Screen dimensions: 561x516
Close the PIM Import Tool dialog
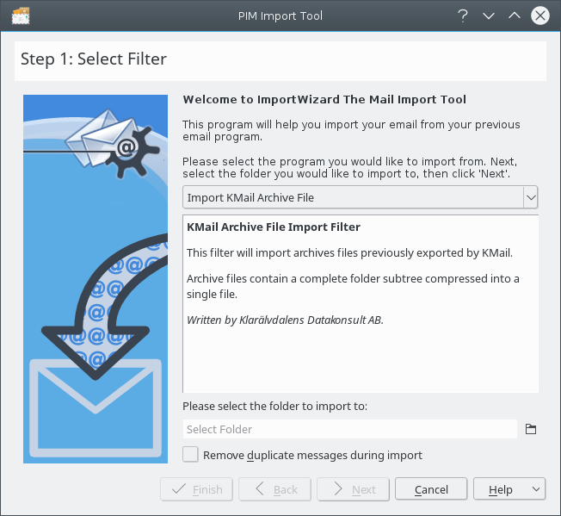tap(540, 16)
